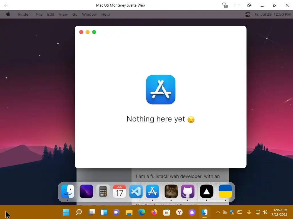This screenshot has width=293, height=219.
Task: Minimize App Store window with yellow button
Action: [88, 32]
